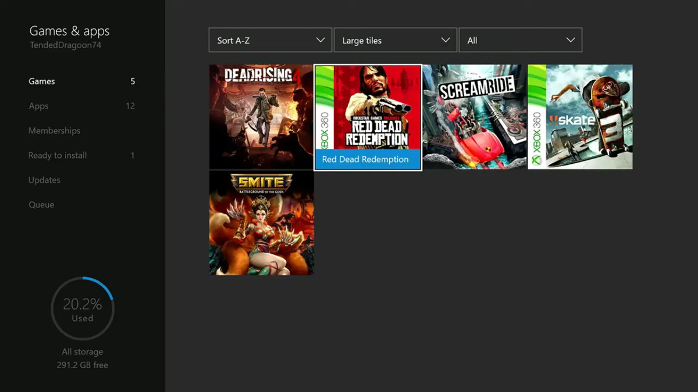Expand the All filter dropdown
The height and width of the screenshot is (392, 698).
521,40
